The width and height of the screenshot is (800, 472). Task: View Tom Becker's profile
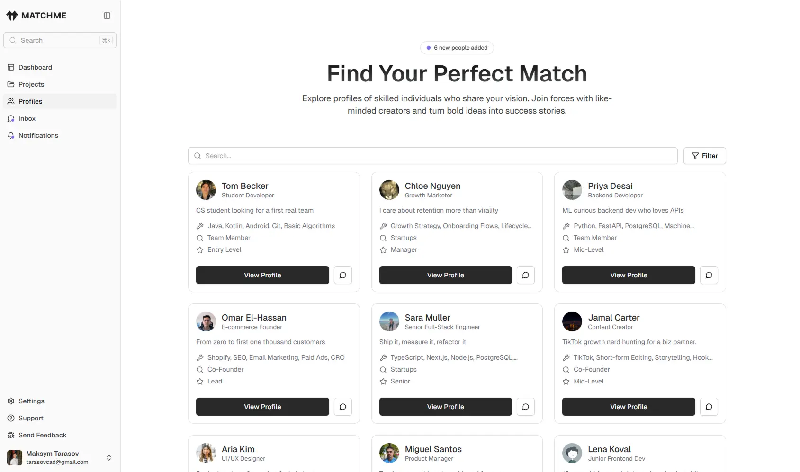(262, 275)
